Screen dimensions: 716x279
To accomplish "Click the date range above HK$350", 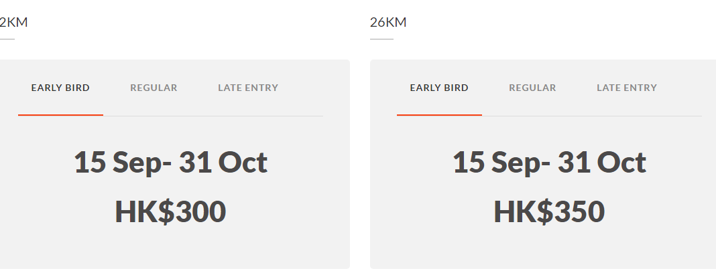I will coord(549,163).
